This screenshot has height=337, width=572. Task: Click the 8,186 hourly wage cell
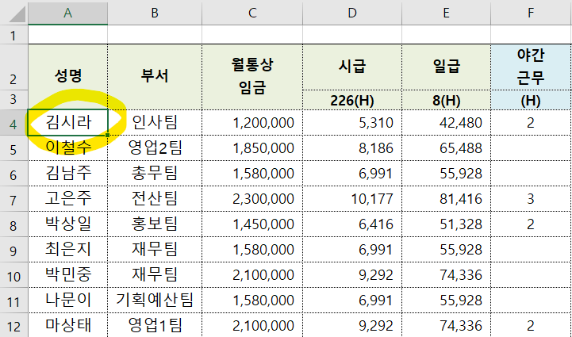tap(352, 147)
